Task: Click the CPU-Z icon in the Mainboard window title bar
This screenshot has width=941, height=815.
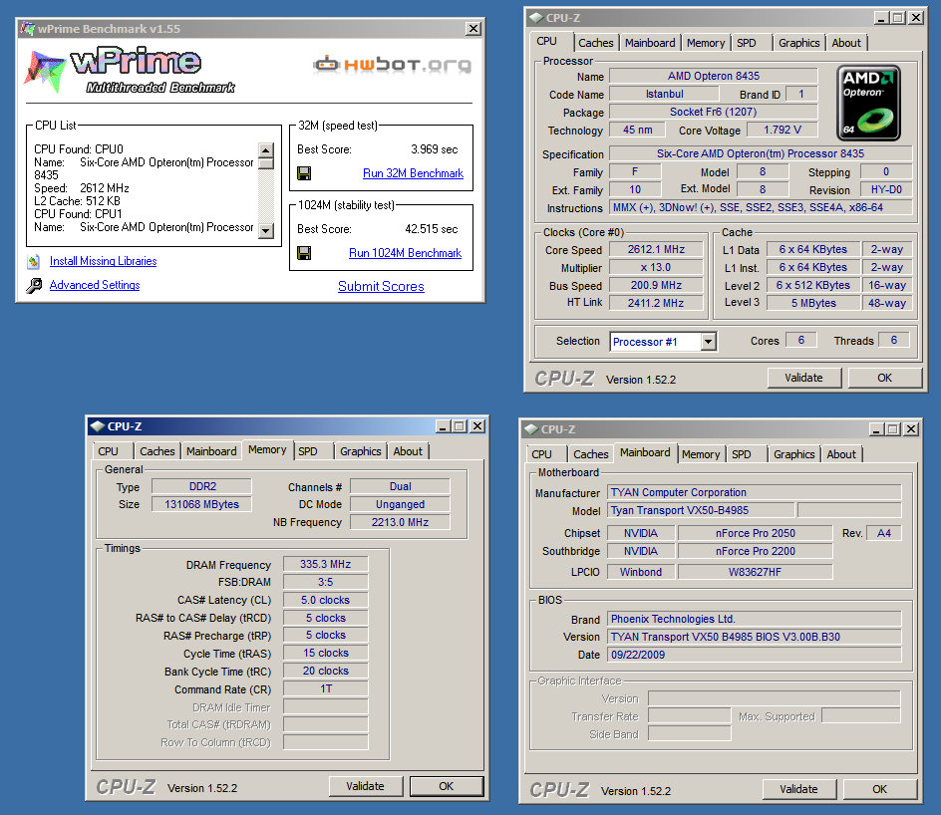Action: (531, 429)
